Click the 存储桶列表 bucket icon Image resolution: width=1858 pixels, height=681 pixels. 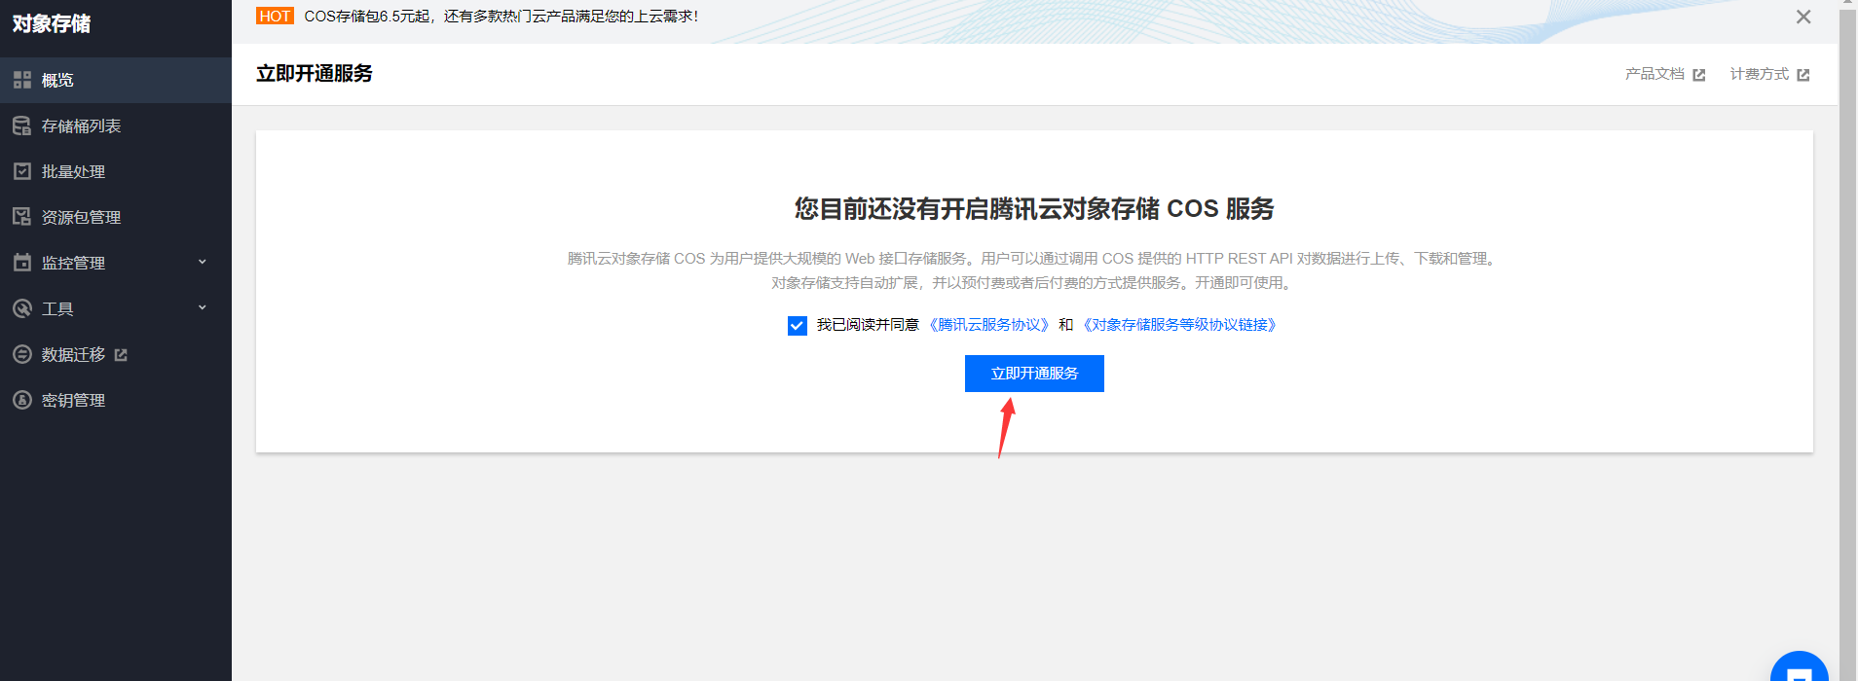[x=22, y=125]
